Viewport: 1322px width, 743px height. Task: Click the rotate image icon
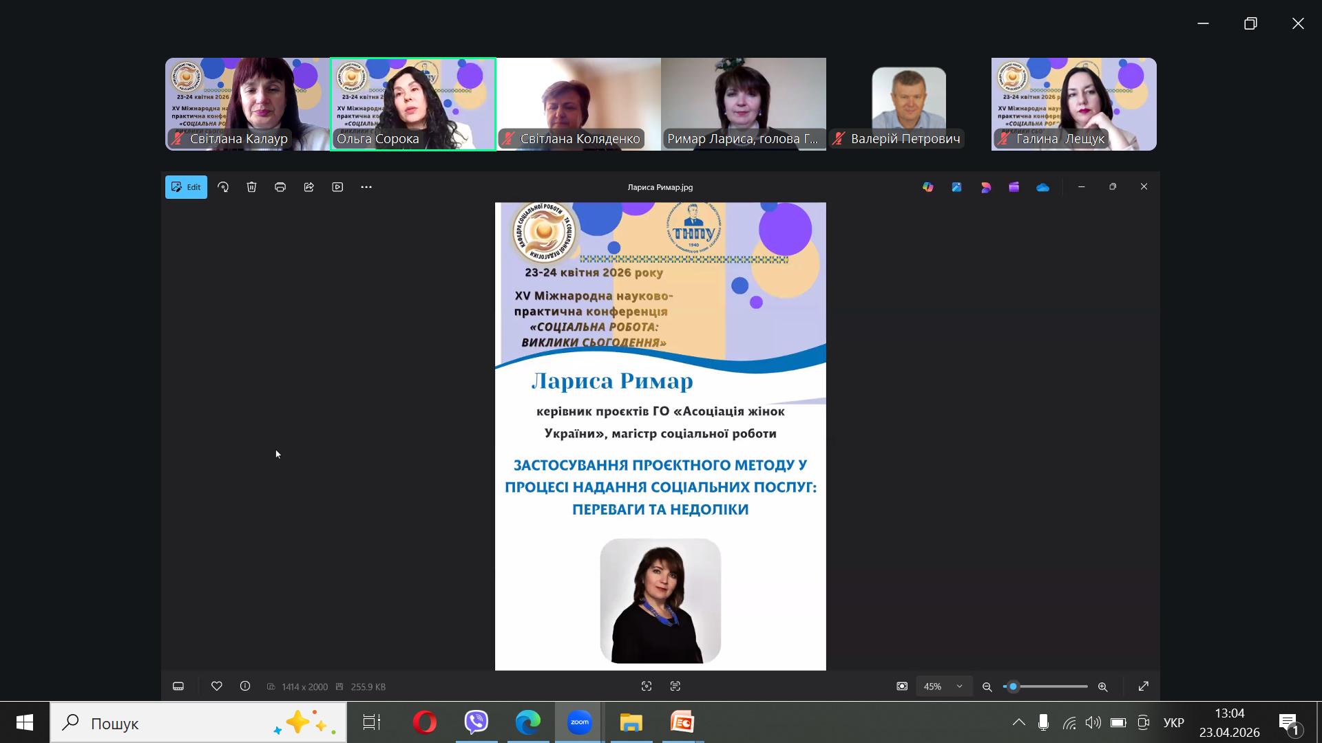point(223,187)
